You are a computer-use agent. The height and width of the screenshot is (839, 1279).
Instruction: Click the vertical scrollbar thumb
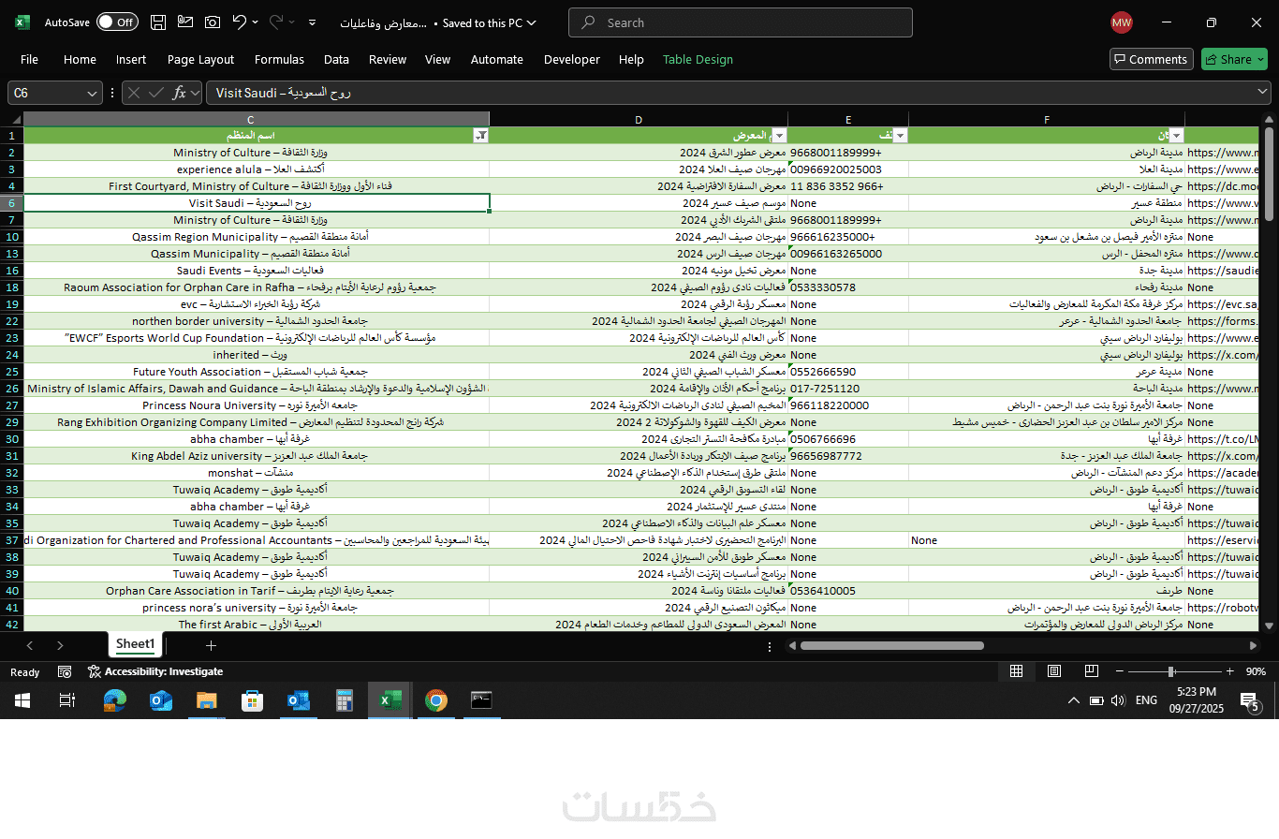click(x=1269, y=176)
